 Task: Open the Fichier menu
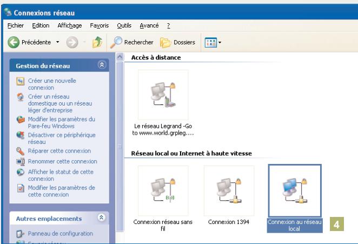[16, 25]
